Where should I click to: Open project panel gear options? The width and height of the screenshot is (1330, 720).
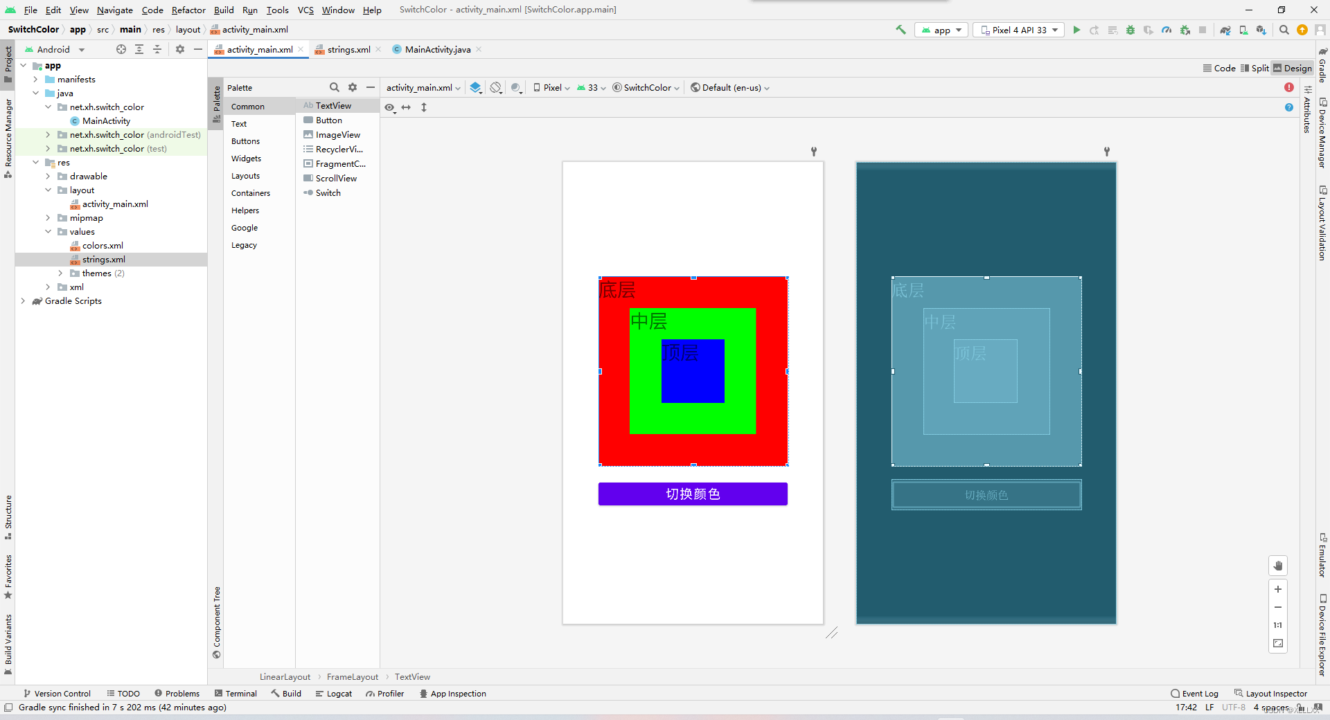pyautogui.click(x=180, y=49)
